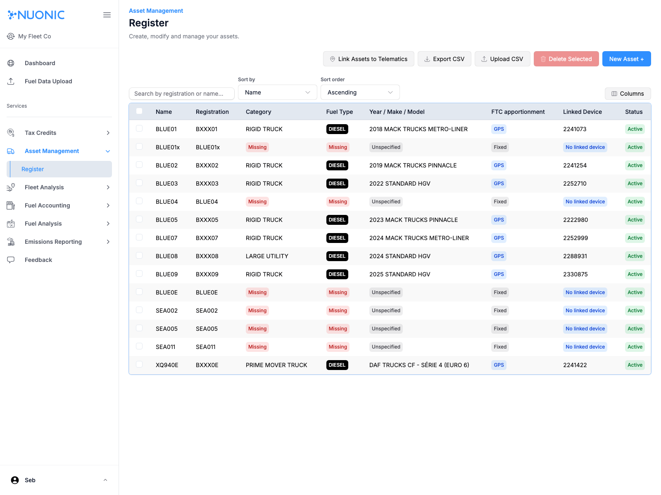661x495 pixels.
Task: Select the Emissions Reporting factory icon
Action: click(10, 241)
